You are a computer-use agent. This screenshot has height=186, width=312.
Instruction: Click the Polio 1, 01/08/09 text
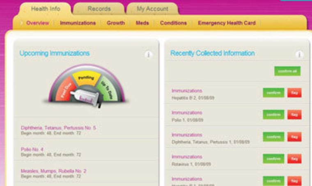(x=188, y=120)
